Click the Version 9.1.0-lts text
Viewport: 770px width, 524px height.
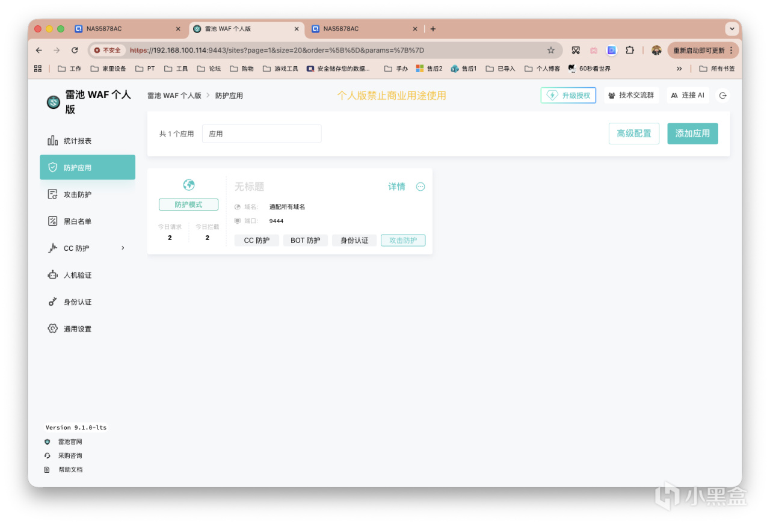(76, 427)
